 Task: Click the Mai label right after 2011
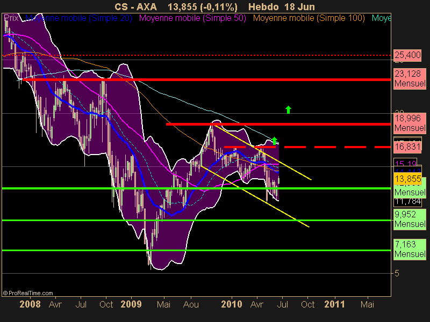pos(367,304)
